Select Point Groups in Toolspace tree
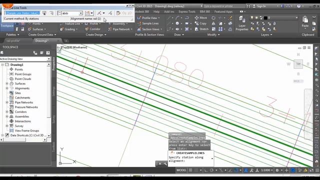320x180 pixels. pos(23,74)
